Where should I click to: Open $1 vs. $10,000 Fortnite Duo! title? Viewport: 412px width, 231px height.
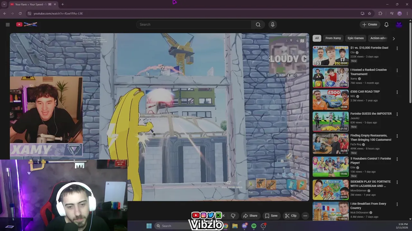[369, 48]
